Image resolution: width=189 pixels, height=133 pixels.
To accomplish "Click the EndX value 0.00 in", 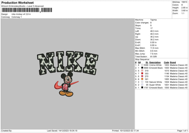I will 153,42.
